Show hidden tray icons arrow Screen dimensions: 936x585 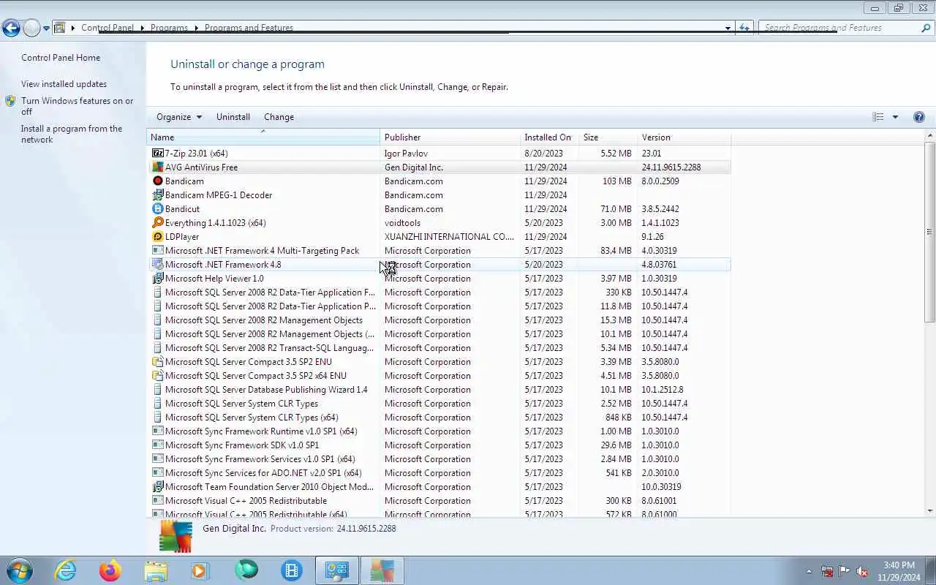pyautogui.click(x=809, y=571)
